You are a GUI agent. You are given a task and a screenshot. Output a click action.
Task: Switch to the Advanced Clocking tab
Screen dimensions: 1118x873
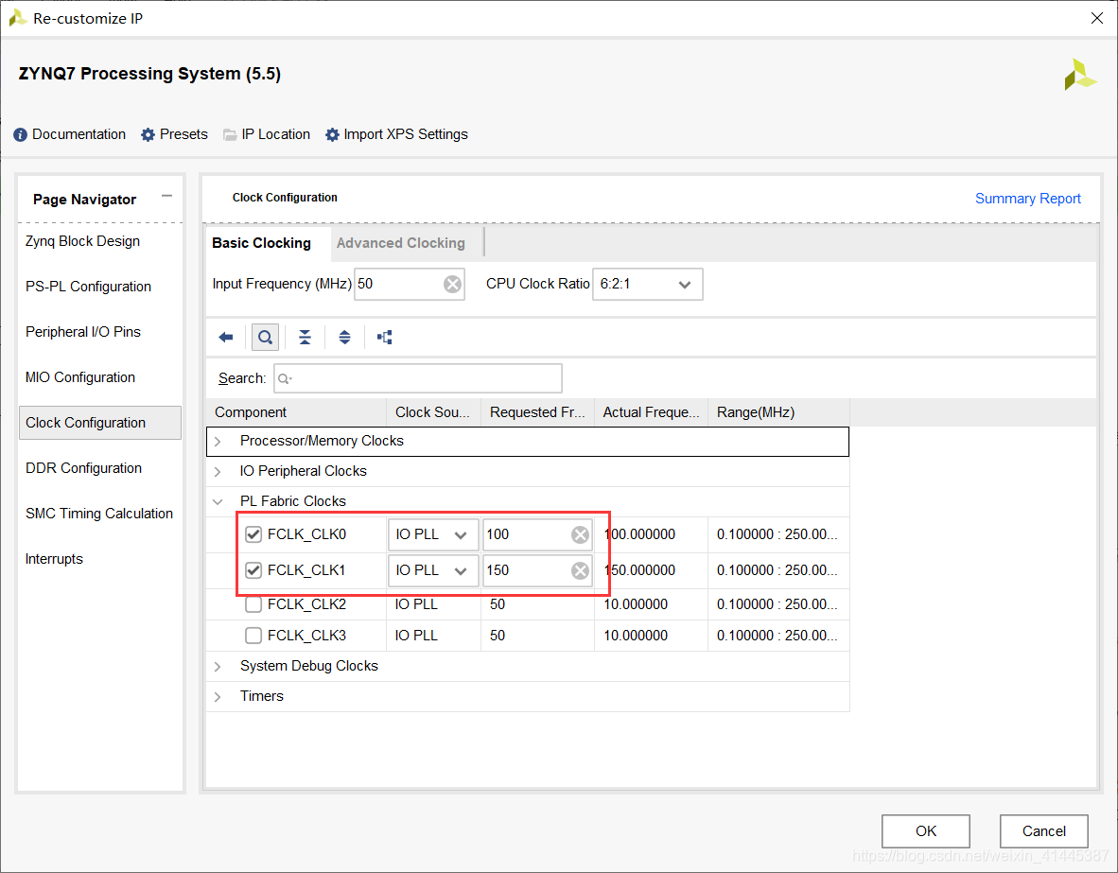pyautogui.click(x=401, y=243)
